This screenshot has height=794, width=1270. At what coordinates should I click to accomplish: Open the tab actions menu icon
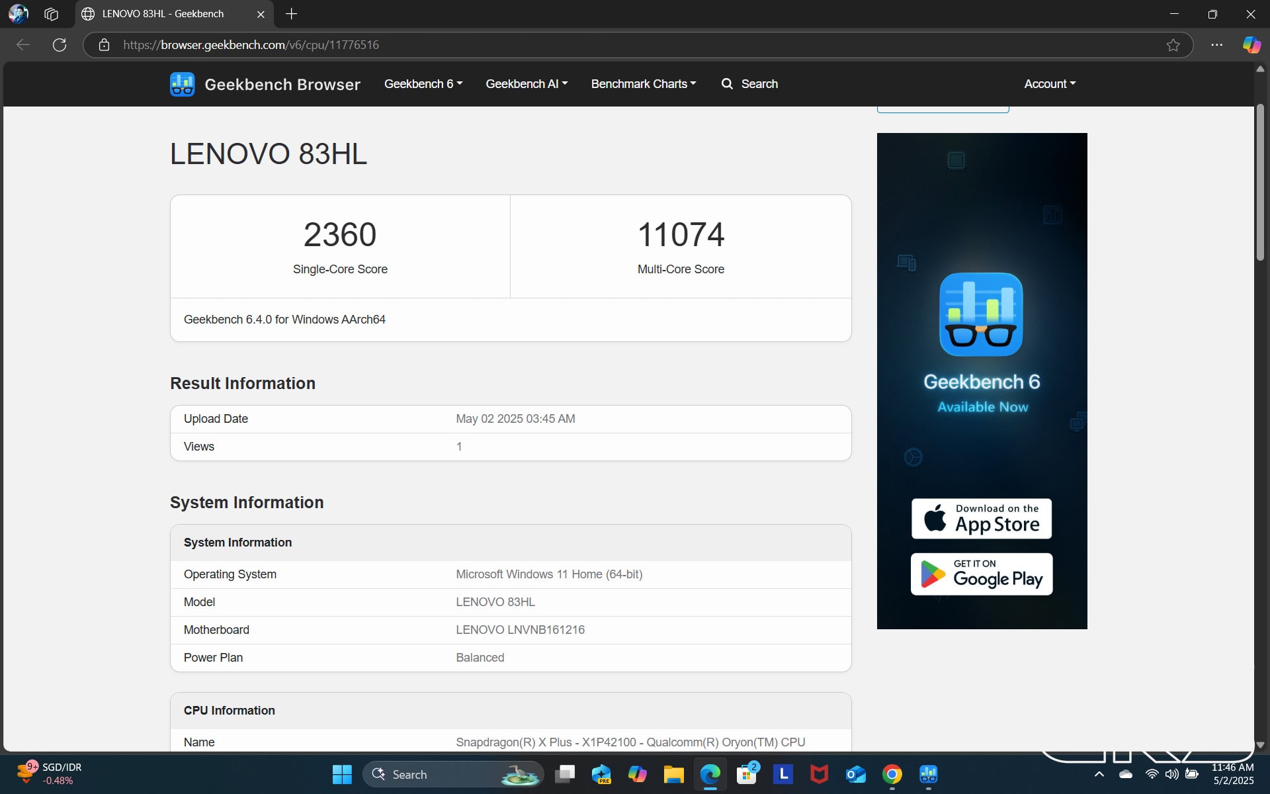click(51, 13)
